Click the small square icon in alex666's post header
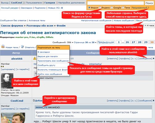 (153, 58)
